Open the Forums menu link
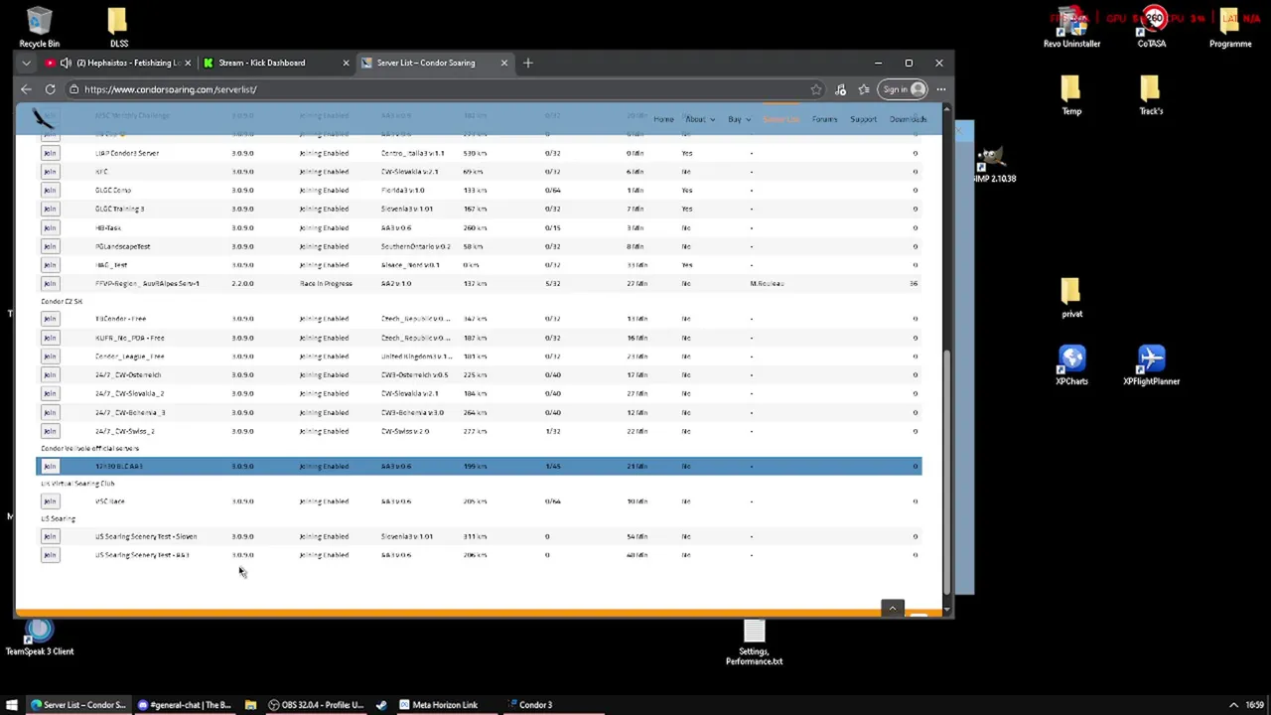This screenshot has height=715, width=1271. tap(824, 119)
